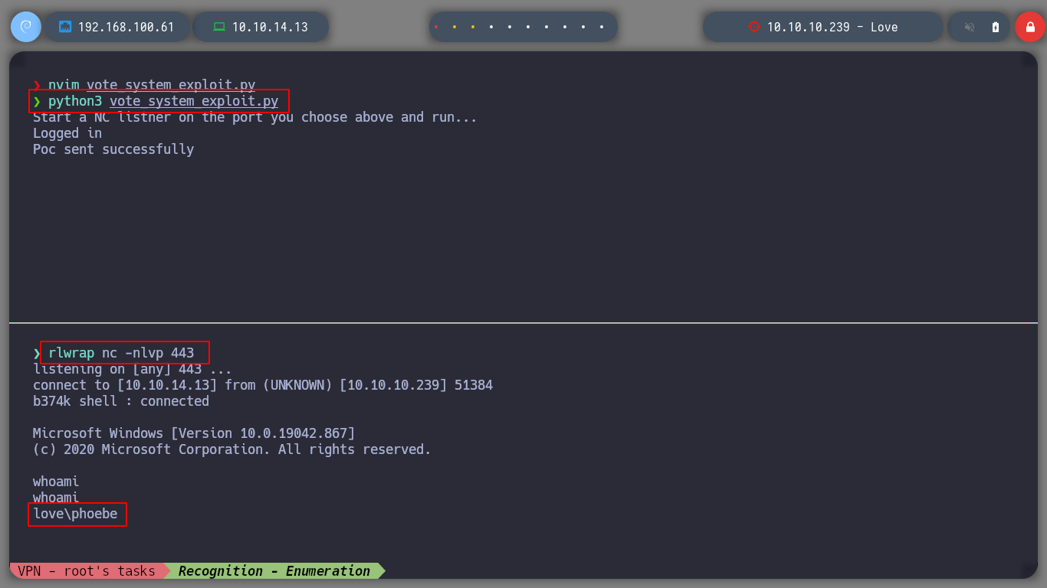Select the "VPN - root's tasks" status segment
Image resolution: width=1047 pixels, height=588 pixels.
(x=87, y=570)
